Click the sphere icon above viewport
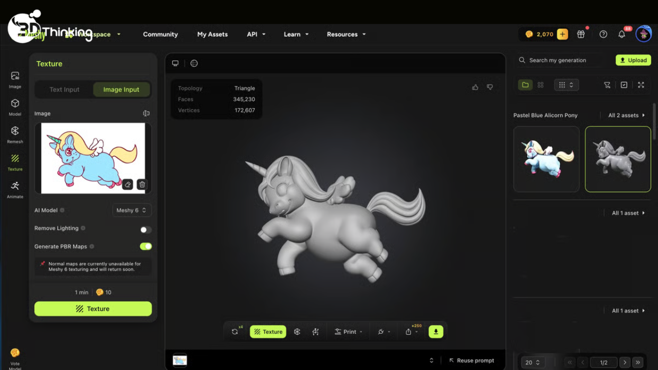This screenshot has height=370, width=658. 194,63
